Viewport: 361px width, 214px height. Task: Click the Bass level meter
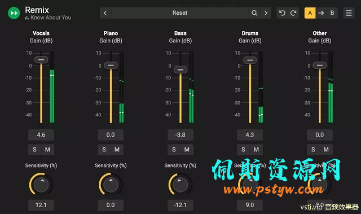pos(191,87)
